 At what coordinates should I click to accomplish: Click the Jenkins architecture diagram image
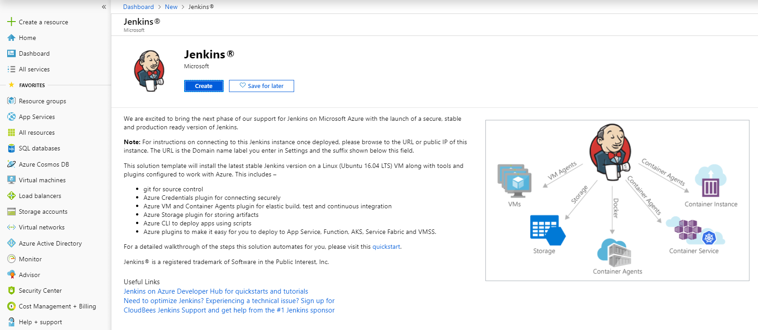[617, 200]
